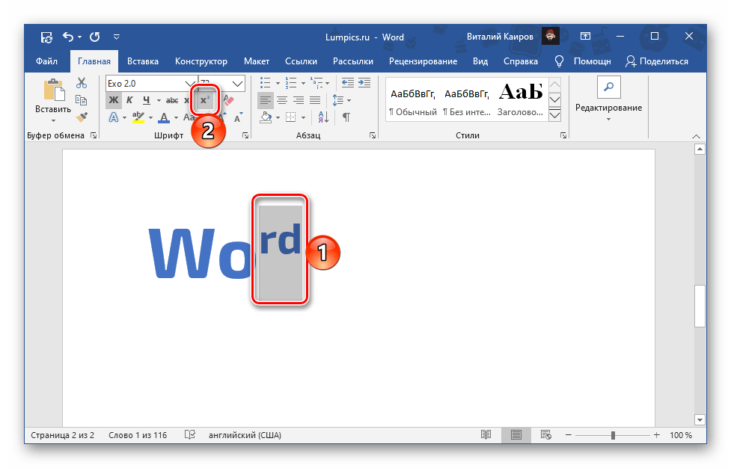Switch to the Рецензирование tab

(x=423, y=61)
